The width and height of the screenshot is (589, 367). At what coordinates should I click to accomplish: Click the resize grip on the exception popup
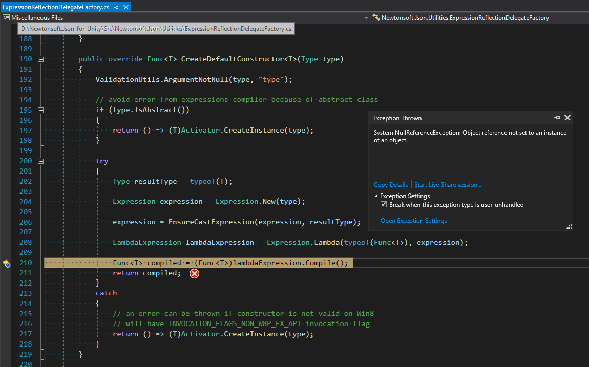click(x=568, y=227)
